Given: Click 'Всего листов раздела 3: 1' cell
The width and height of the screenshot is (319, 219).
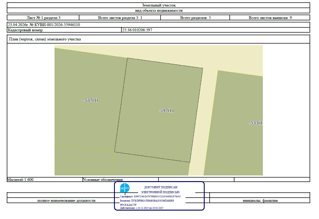Looking at the screenshot, I should coord(120,18).
